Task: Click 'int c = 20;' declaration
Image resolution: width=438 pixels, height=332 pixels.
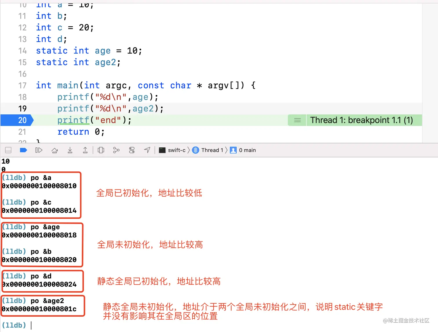Action: point(65,27)
